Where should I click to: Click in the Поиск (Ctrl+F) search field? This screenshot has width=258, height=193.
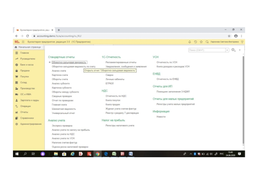point(206,50)
